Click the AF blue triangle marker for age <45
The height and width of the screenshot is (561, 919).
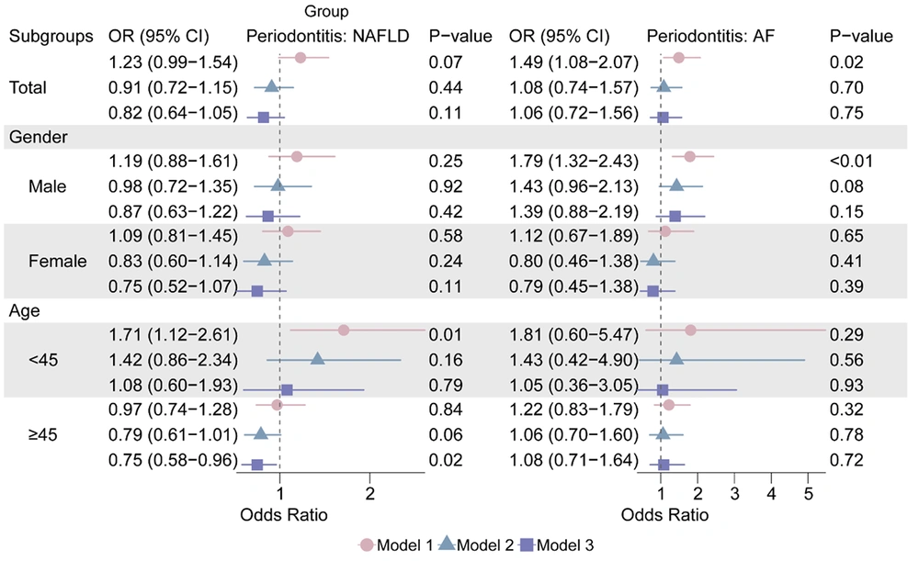677,358
